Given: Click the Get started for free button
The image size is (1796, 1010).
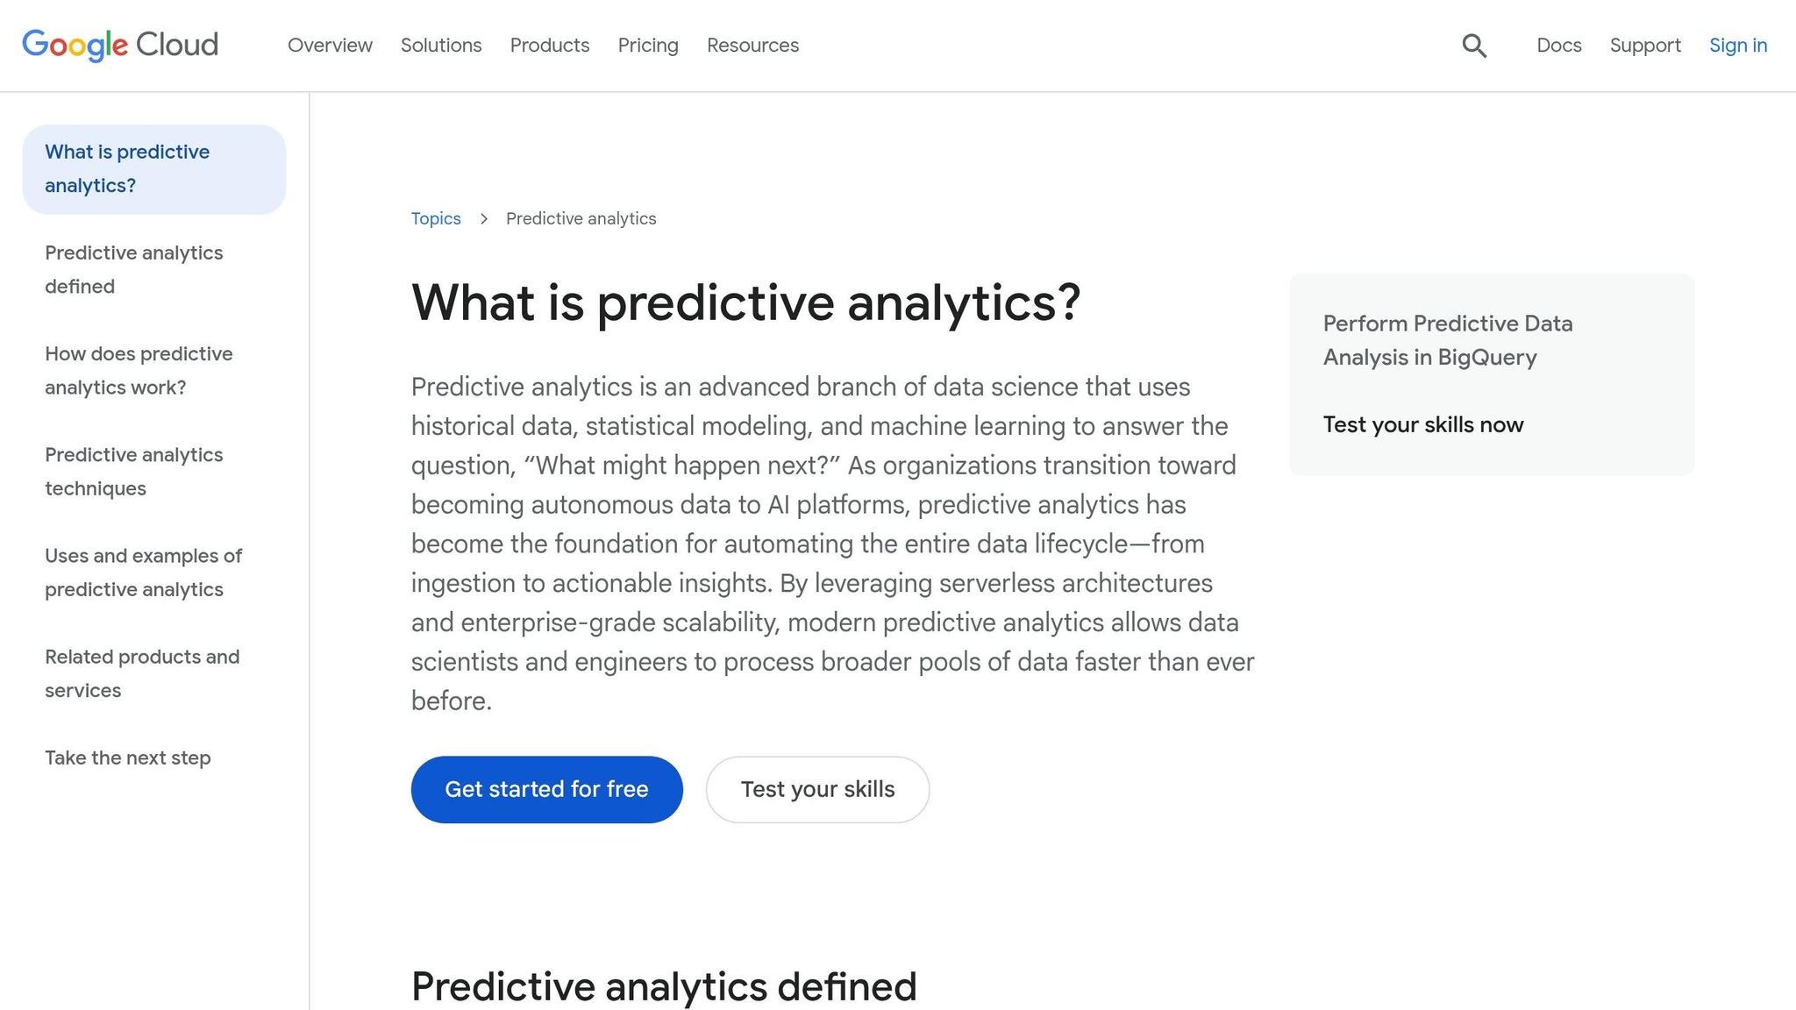Looking at the screenshot, I should tap(546, 789).
